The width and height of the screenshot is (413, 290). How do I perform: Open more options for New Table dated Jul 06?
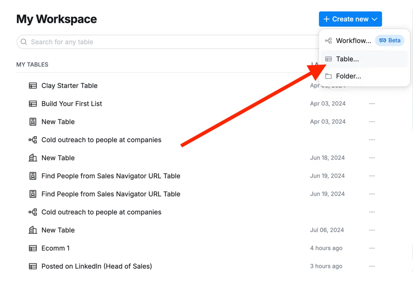372,230
